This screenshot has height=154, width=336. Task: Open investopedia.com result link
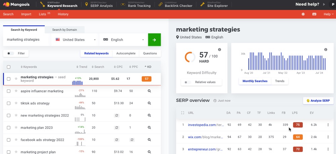(206, 125)
